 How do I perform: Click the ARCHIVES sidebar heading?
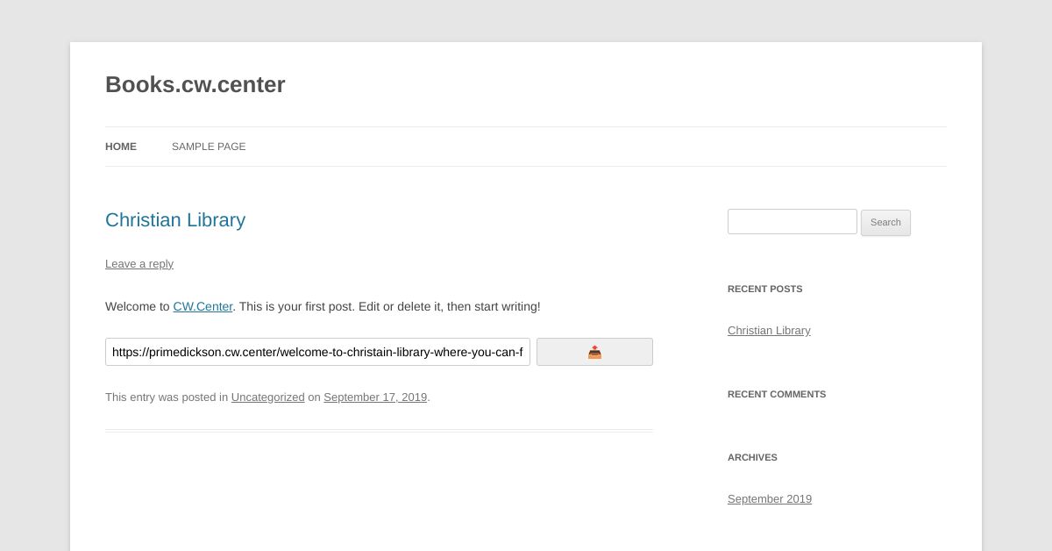pyautogui.click(x=752, y=458)
